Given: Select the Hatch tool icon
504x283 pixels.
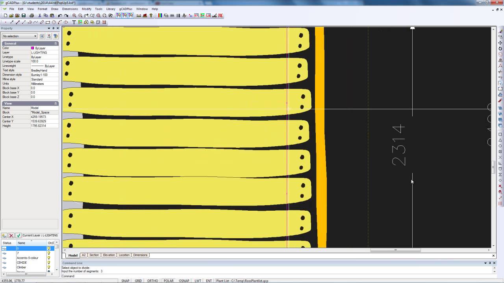Looking at the screenshot, I should pos(104,22).
